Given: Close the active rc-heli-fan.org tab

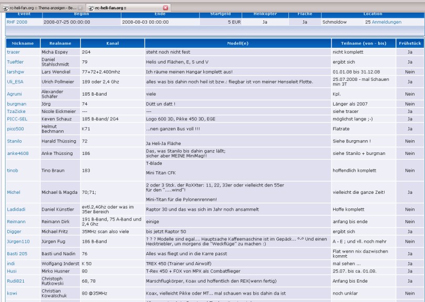Looking at the screenshot, I should 165,8.
